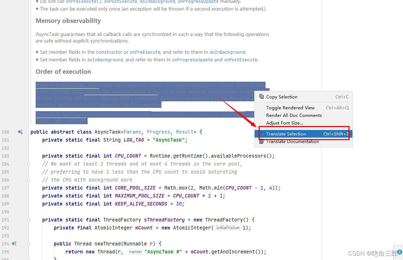Image resolution: width=403 pixels, height=260 pixels.
Task: Click the Params type parameter on line 180
Action: click(x=132, y=132)
